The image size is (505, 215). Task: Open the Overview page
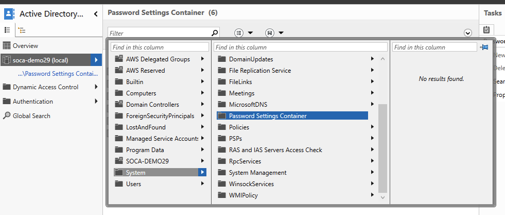point(25,46)
